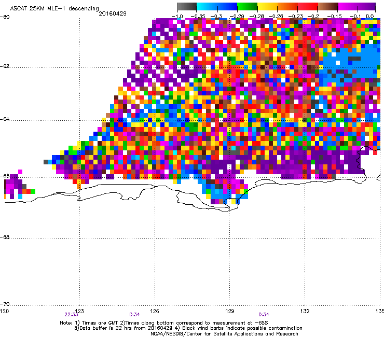Click the '-70' latitude axis label
384x337 pixels.
[x=5, y=304]
